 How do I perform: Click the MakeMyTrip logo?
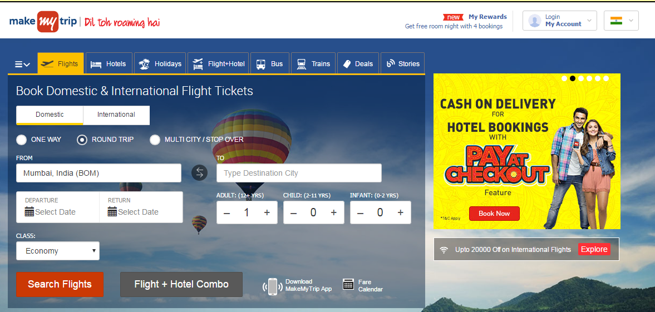[x=43, y=21]
